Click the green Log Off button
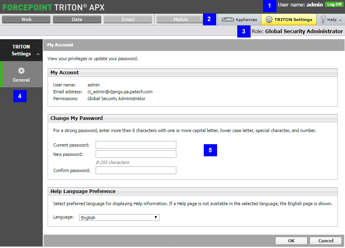345x248 pixels. coord(334,4)
